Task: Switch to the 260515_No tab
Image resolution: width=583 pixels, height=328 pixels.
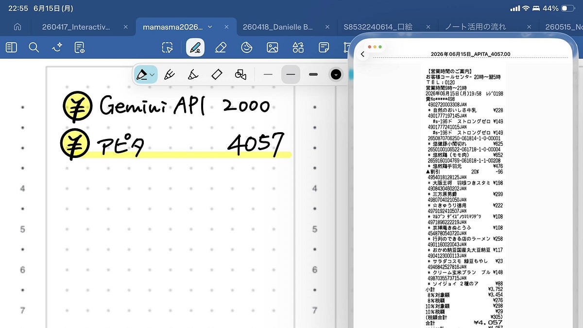Action: [x=564, y=27]
